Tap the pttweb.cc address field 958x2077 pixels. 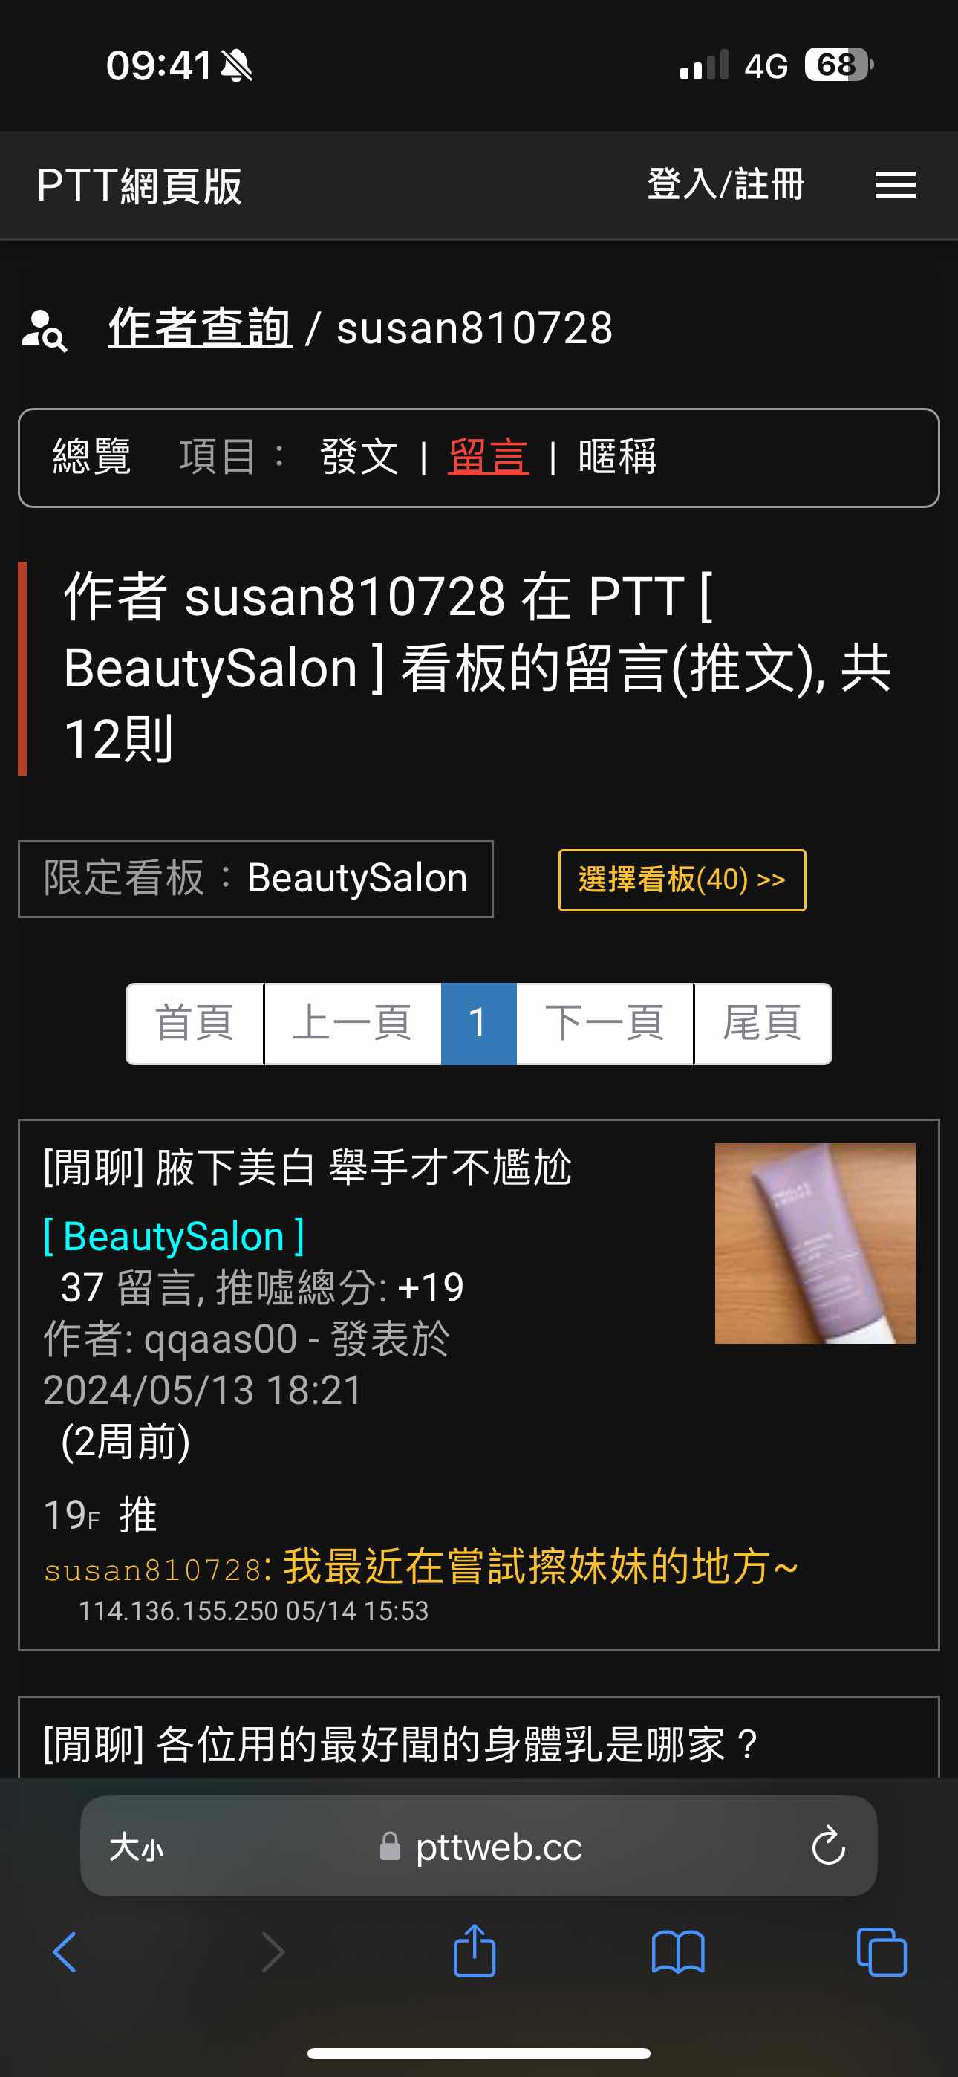[x=479, y=1845]
